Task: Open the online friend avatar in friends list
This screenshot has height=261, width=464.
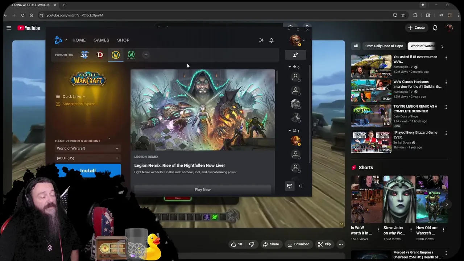Action: click(x=295, y=140)
